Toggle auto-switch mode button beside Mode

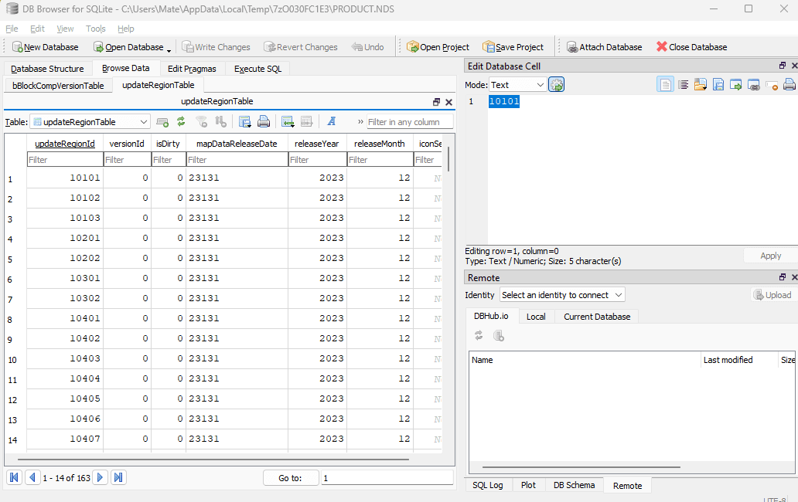[x=557, y=85]
